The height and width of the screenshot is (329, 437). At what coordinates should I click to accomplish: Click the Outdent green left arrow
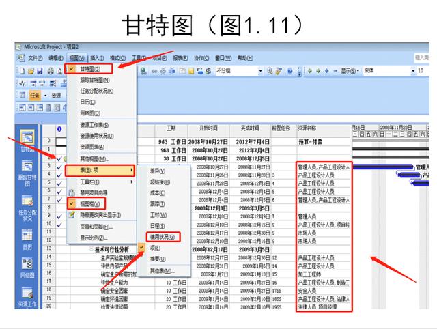click(x=309, y=71)
